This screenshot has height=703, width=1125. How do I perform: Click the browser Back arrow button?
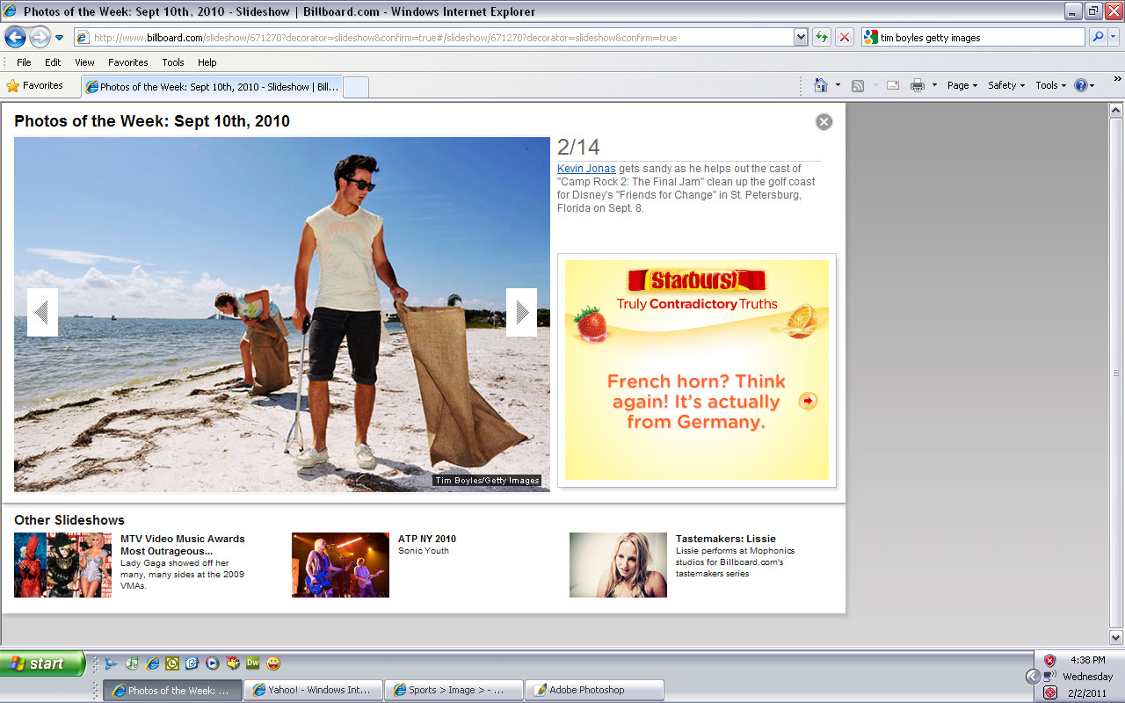(15, 37)
